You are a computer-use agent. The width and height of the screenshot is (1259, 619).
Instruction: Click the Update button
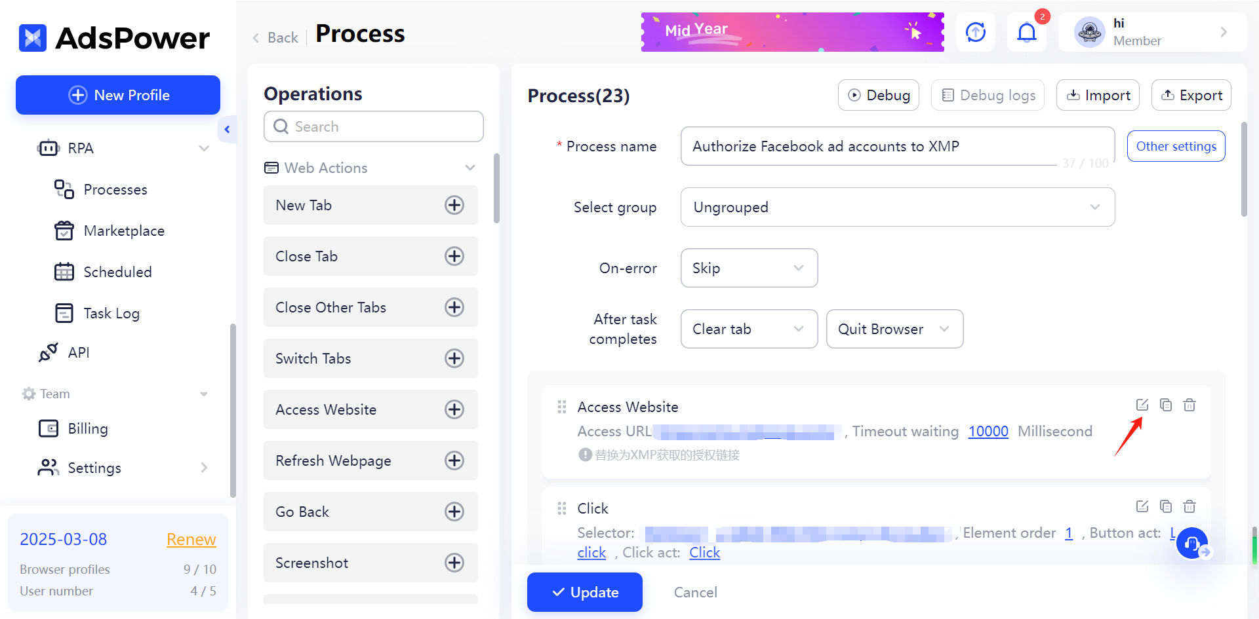coord(584,592)
